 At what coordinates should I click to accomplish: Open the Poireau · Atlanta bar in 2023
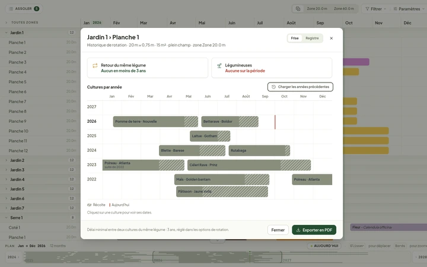pos(144,165)
